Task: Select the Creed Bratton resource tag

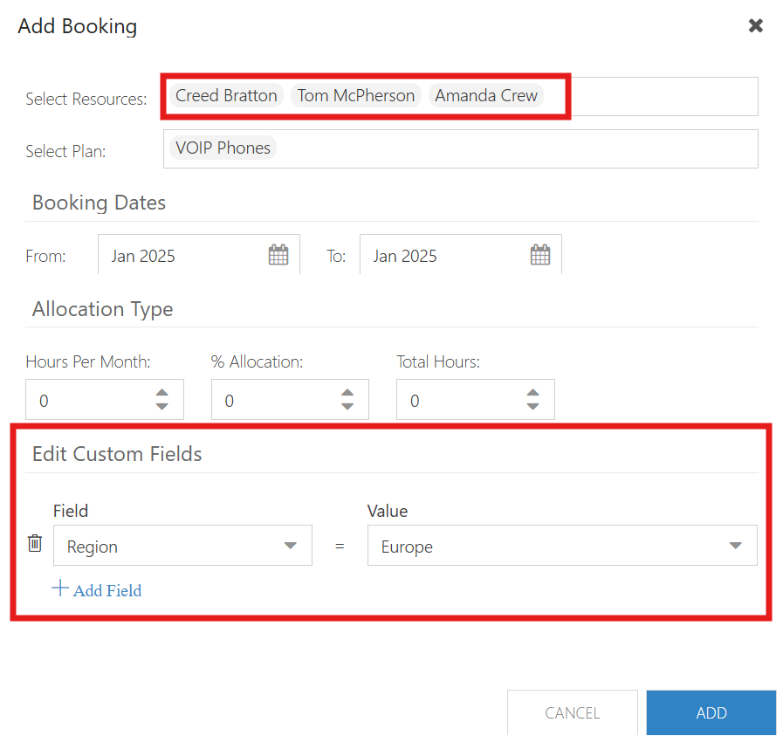Action: pos(226,95)
